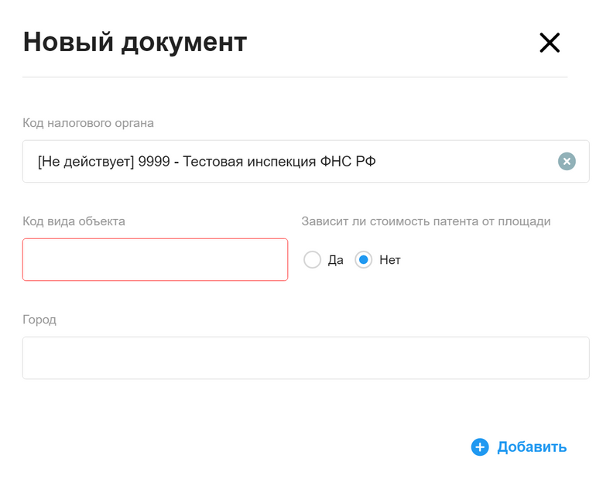Select the Да radio button
This screenshot has height=486, width=596.
tap(312, 260)
